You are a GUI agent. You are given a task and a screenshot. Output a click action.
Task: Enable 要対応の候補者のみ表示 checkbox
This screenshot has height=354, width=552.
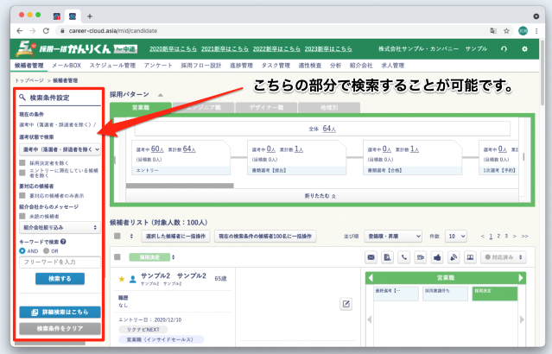coord(22,195)
